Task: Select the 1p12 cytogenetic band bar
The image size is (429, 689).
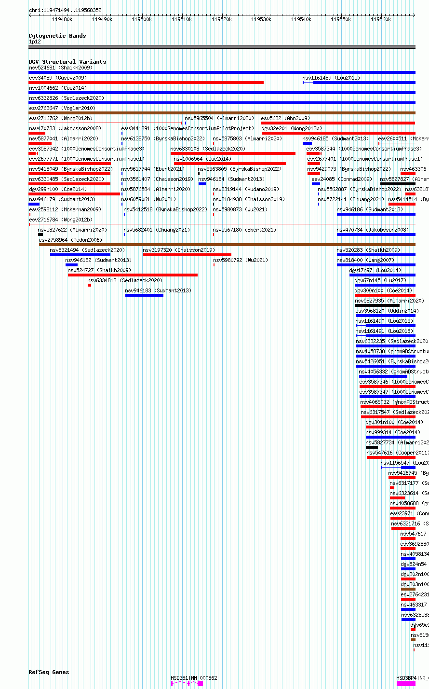Action: coord(222,47)
